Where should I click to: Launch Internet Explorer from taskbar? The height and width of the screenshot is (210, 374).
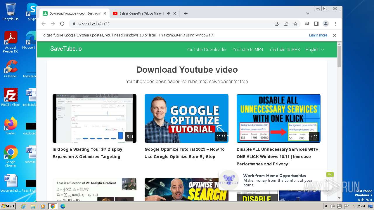click(23, 206)
